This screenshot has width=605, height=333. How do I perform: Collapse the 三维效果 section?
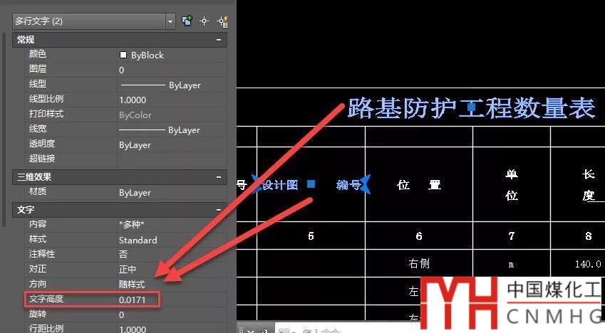[219, 177]
